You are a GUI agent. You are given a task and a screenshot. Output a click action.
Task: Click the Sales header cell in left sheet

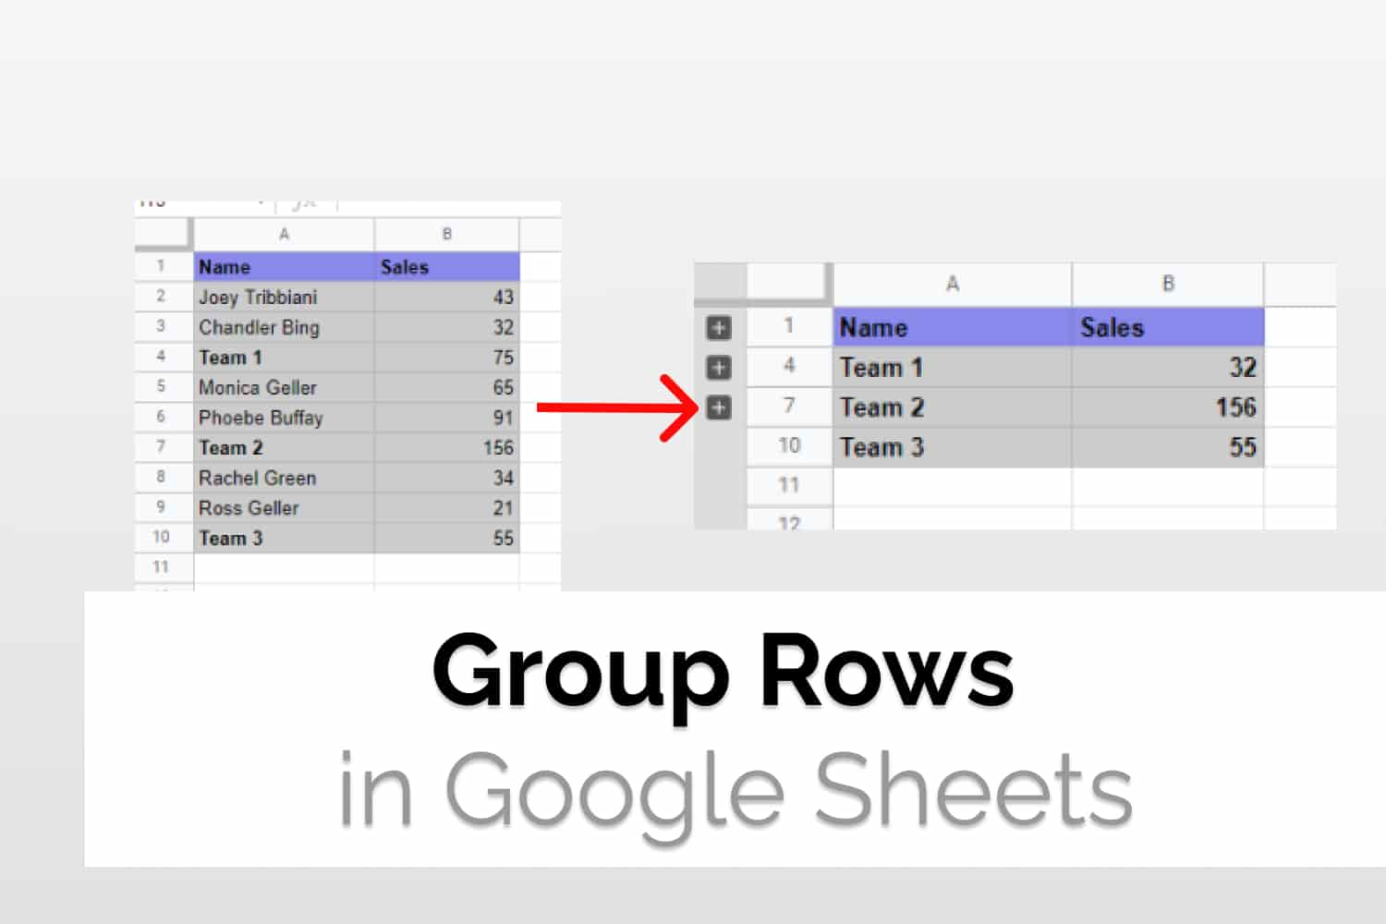click(447, 267)
